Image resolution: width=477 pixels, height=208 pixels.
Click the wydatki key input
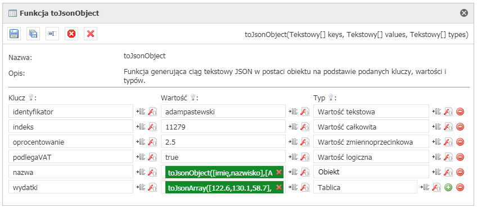click(71, 187)
